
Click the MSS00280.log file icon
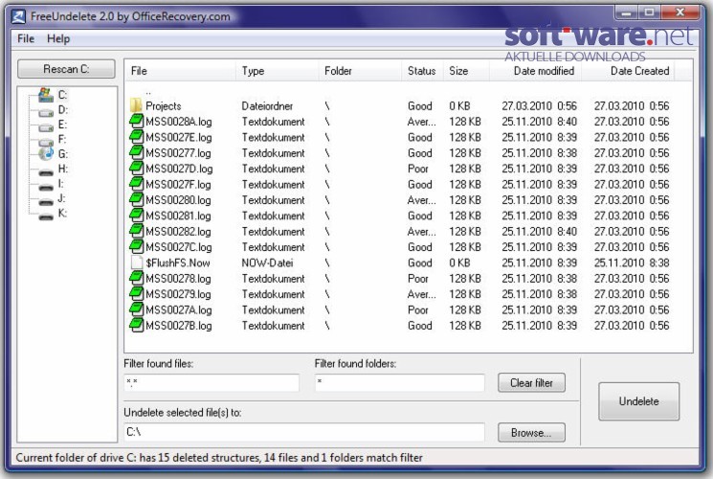136,199
